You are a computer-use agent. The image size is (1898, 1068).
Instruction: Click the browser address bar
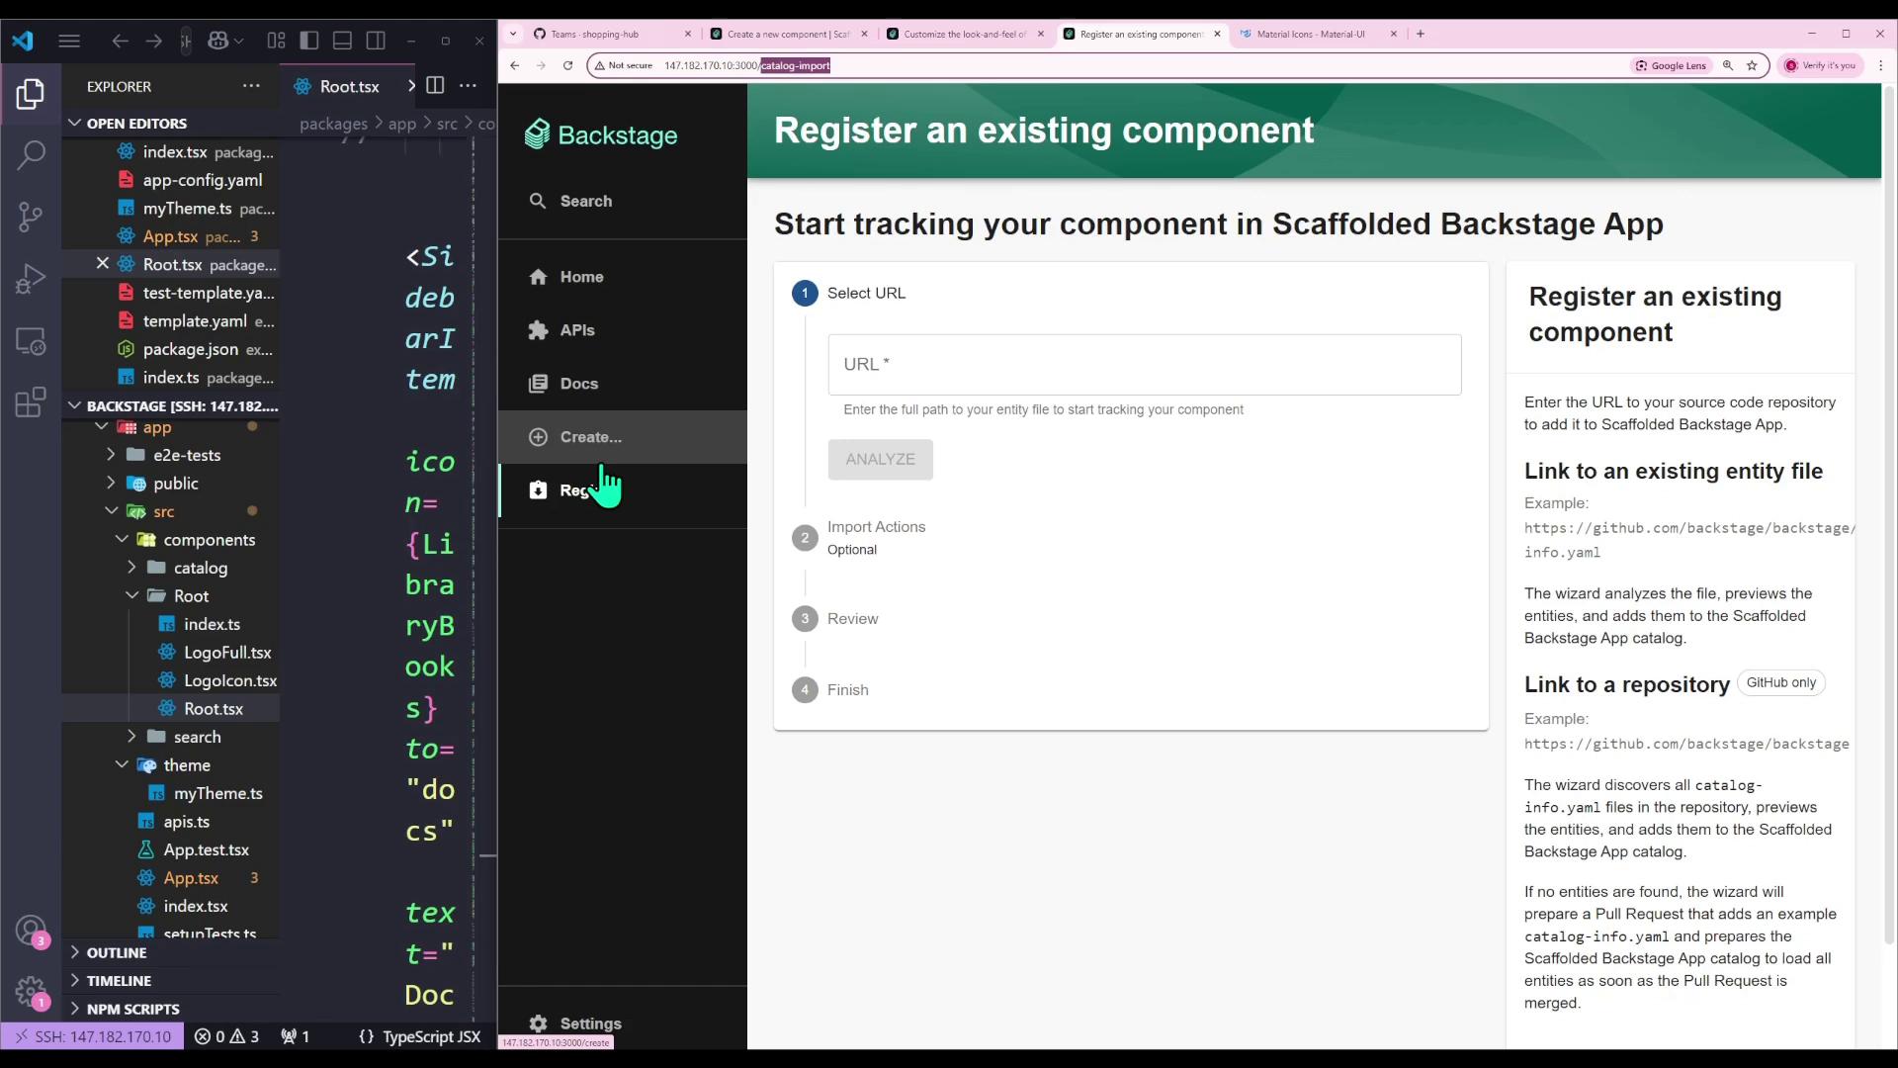[x=1105, y=65]
